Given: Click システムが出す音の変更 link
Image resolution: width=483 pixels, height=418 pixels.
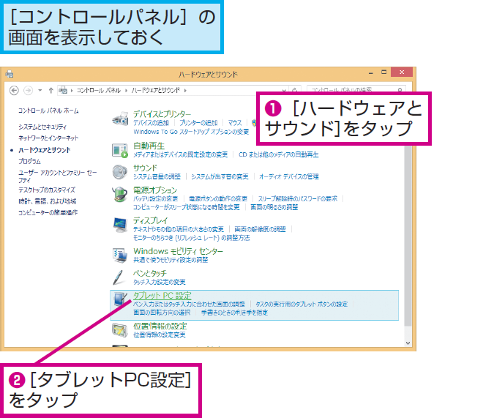Looking at the screenshot, I should pyautogui.click(x=220, y=176).
